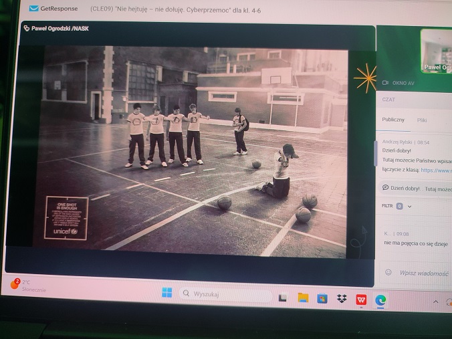Open WPS Office from the taskbar
This screenshot has width=452, height=339.
tap(361, 299)
